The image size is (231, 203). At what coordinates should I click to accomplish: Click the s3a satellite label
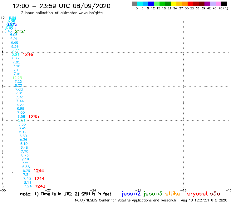click(215, 194)
